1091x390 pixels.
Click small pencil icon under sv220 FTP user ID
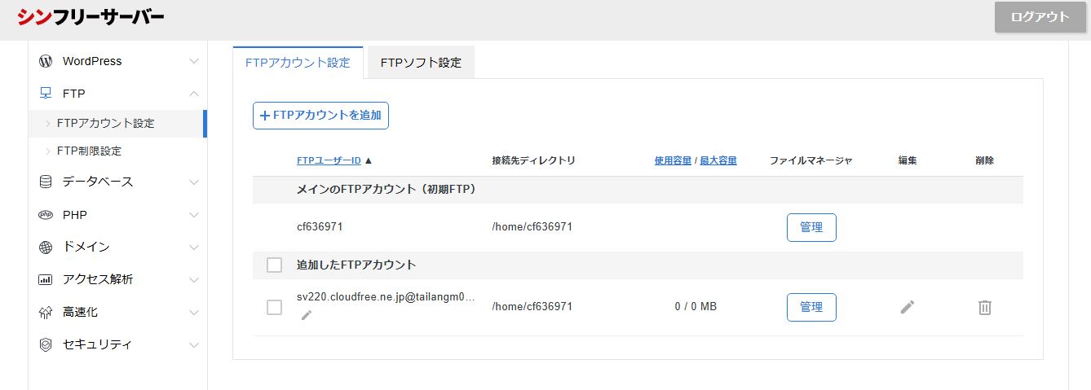(x=307, y=315)
